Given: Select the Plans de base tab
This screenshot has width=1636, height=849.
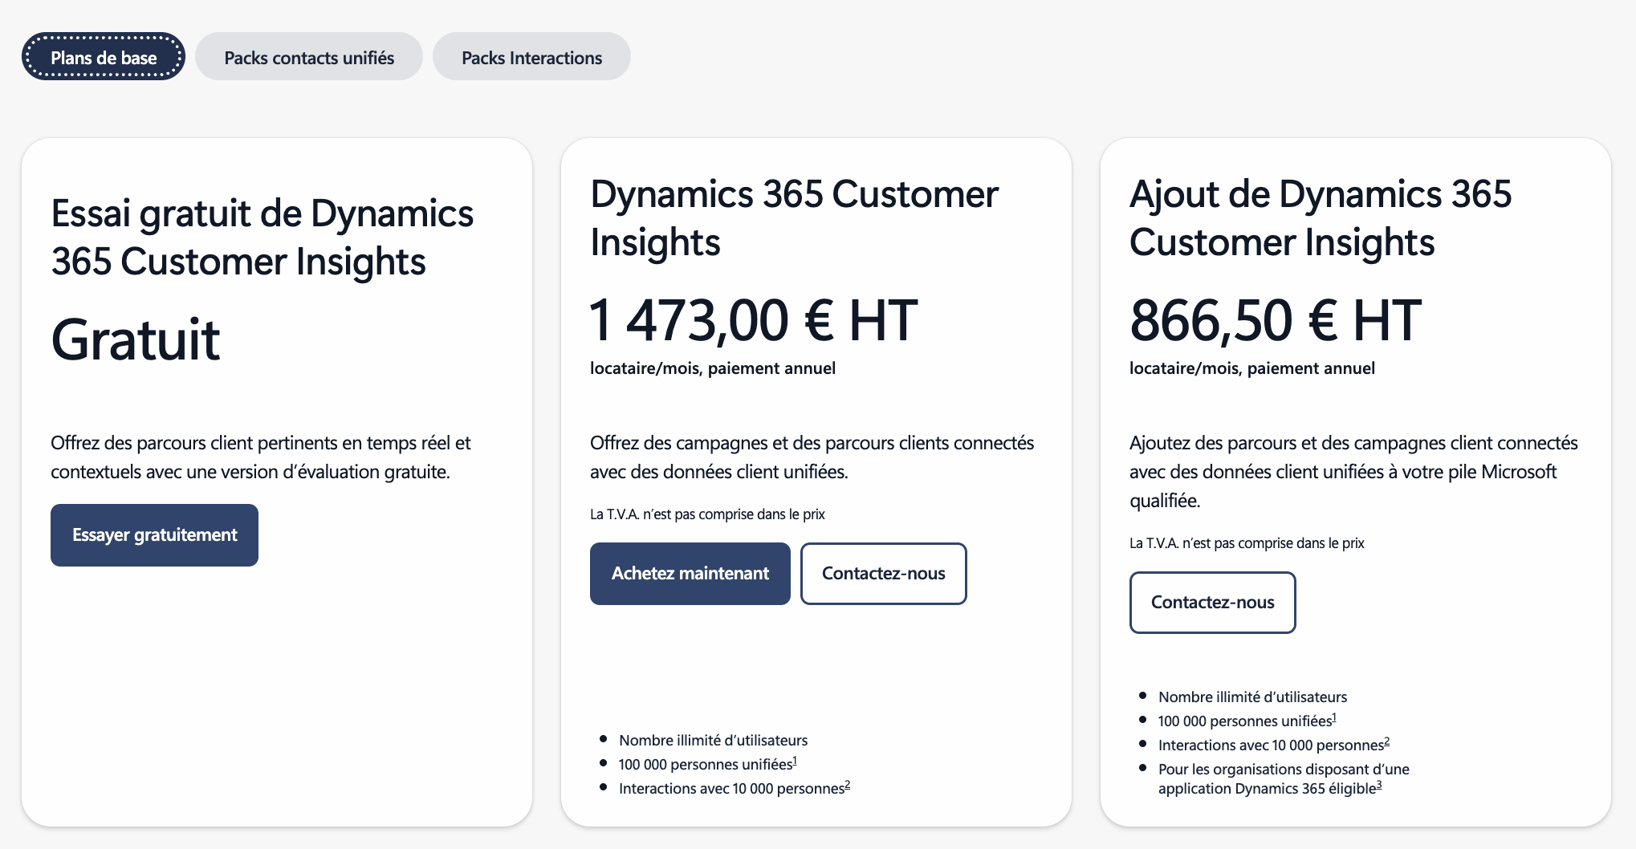Looking at the screenshot, I should click(x=104, y=57).
